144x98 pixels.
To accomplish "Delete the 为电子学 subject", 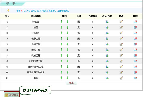I will [x=135, y=44].
